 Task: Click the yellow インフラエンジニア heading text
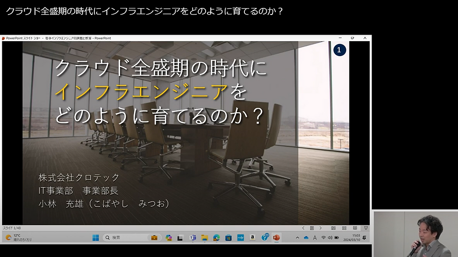(141, 92)
